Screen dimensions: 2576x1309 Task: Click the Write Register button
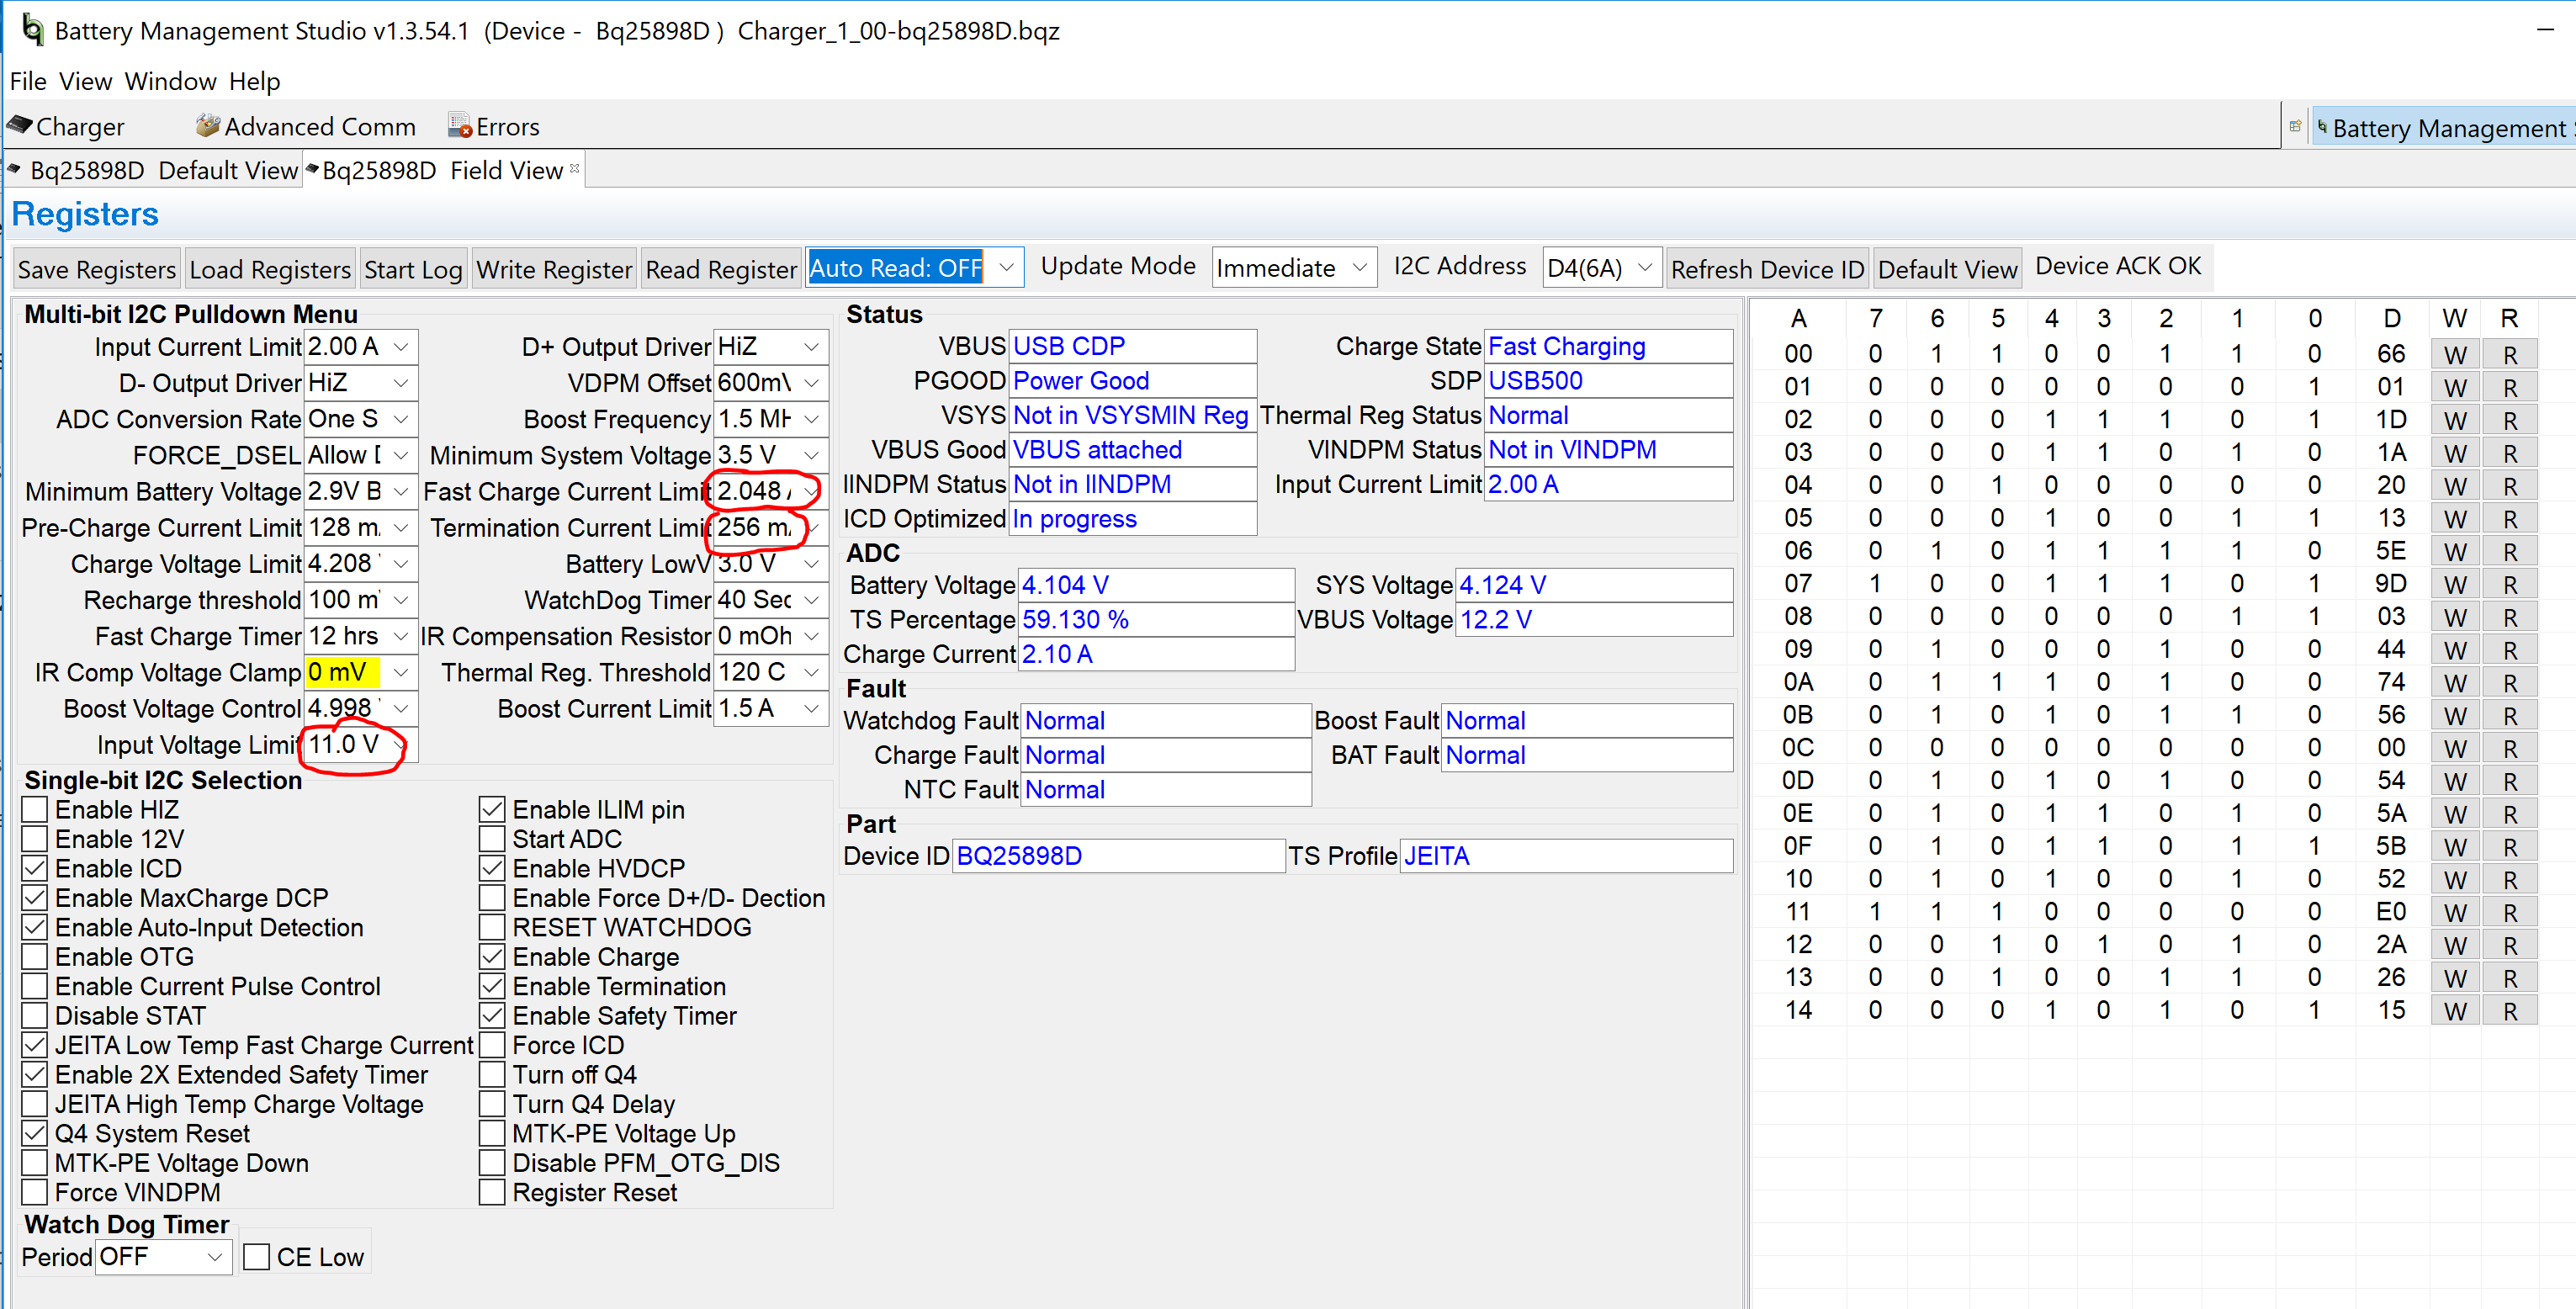551,271
